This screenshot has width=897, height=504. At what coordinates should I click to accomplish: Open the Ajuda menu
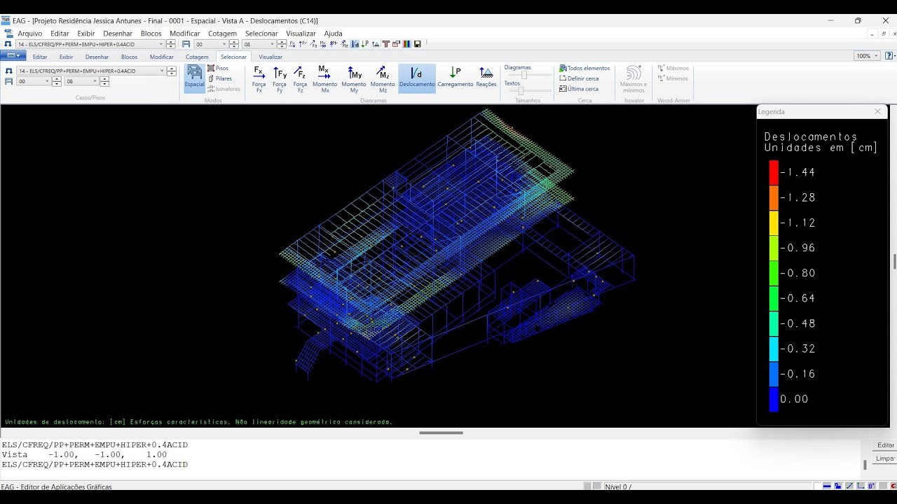click(x=333, y=34)
